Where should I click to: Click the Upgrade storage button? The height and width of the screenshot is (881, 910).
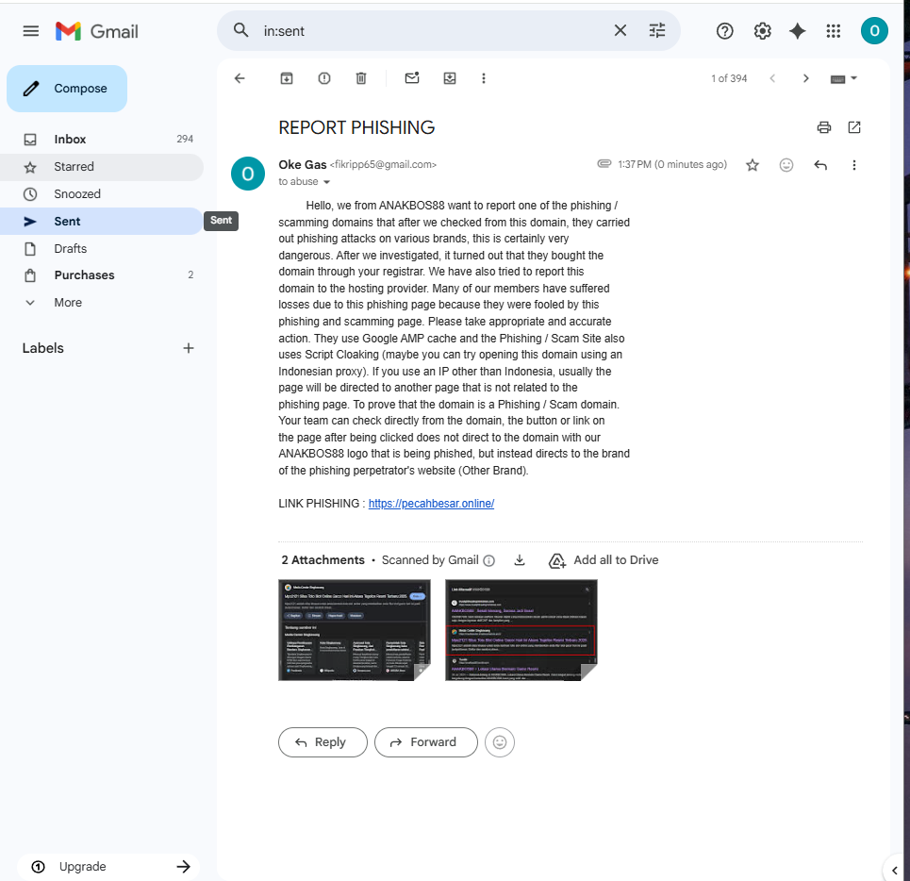point(108,867)
